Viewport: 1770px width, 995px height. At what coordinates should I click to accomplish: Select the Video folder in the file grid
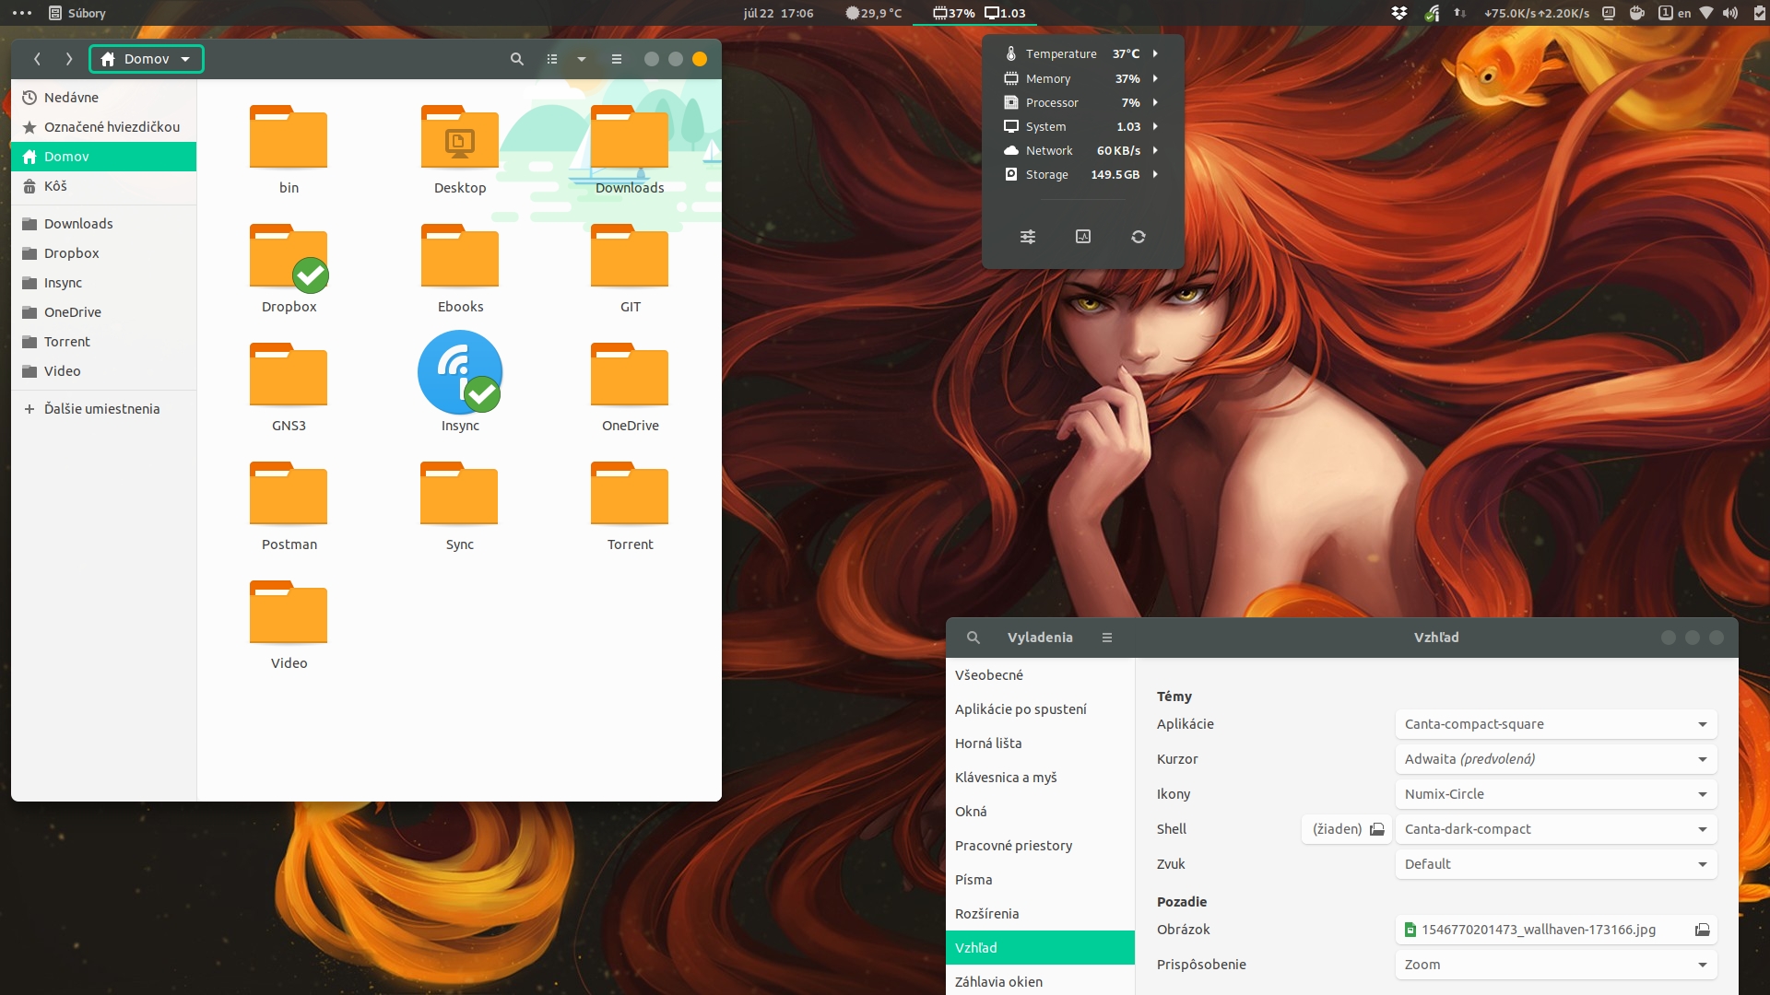(x=289, y=613)
